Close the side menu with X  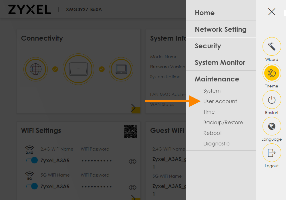pos(271,12)
